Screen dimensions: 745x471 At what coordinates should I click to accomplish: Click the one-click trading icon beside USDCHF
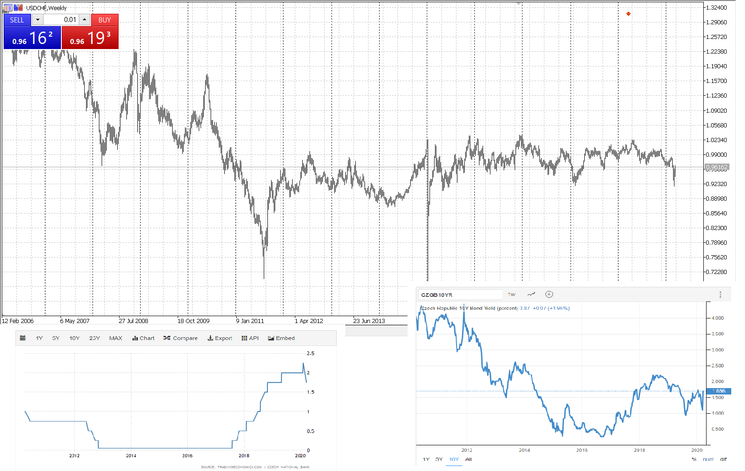[x=18, y=7]
